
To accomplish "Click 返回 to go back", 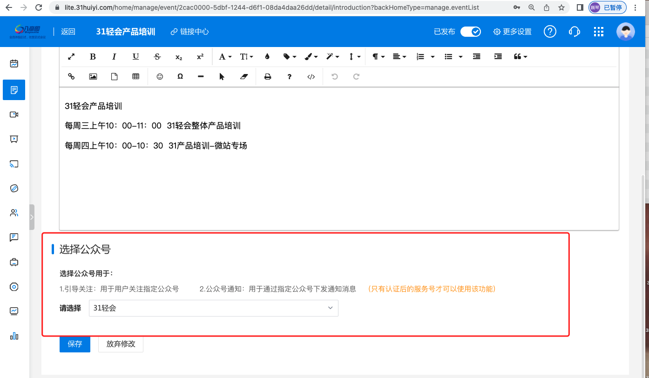I will click(68, 32).
